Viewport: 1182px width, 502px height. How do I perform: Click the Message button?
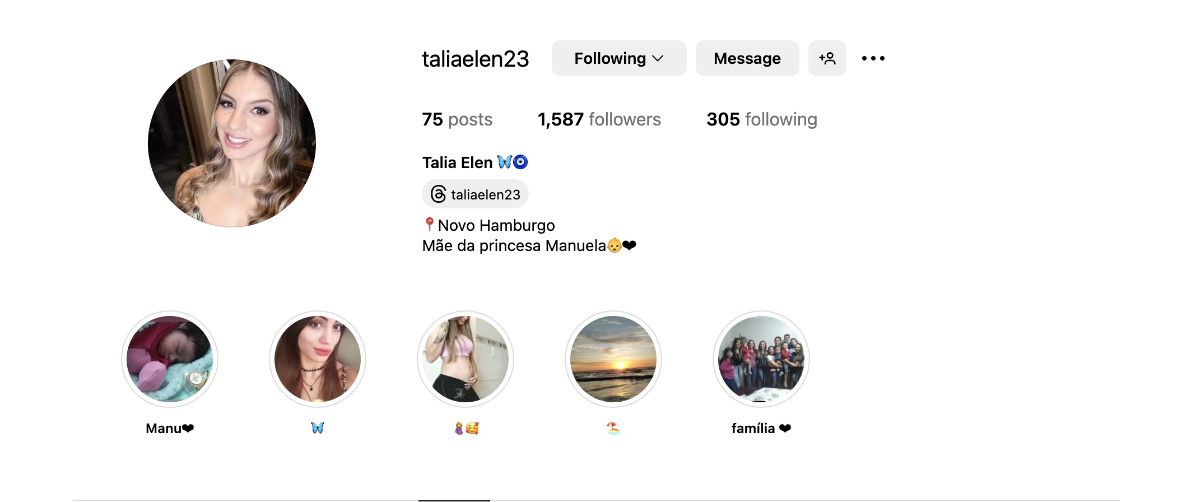pyautogui.click(x=747, y=58)
